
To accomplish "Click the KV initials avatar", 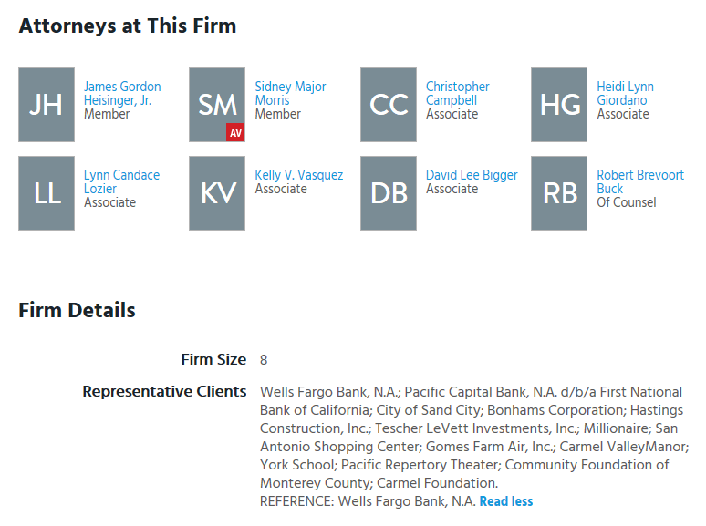I will click(217, 193).
